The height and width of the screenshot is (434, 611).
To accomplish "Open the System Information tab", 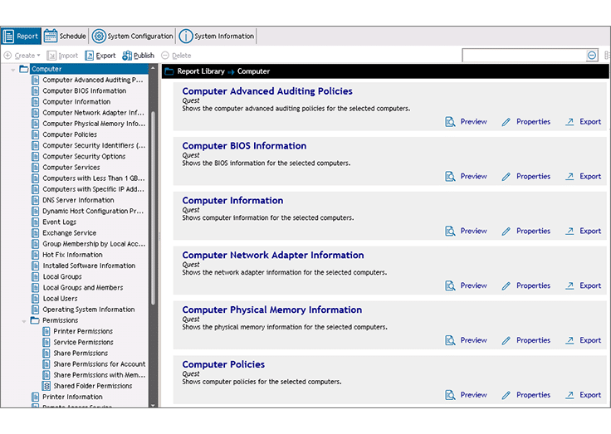I will (217, 37).
